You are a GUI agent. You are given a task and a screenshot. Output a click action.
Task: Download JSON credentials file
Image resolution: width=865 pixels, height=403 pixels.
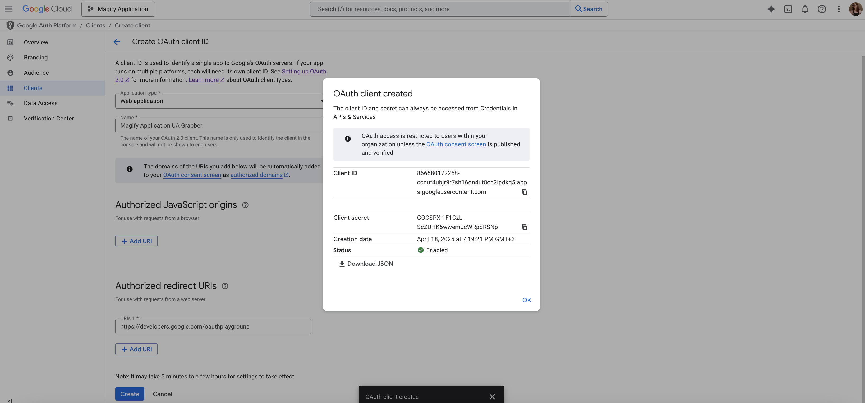[x=366, y=263]
